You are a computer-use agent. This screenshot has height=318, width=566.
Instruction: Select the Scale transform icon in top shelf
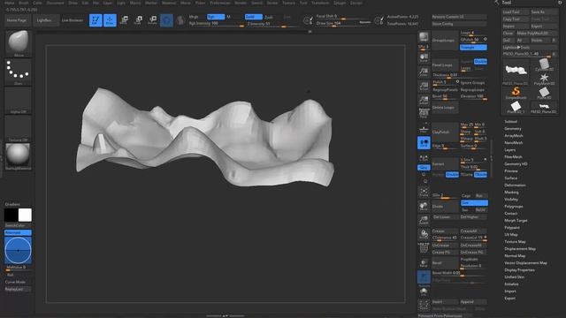[x=138, y=20]
